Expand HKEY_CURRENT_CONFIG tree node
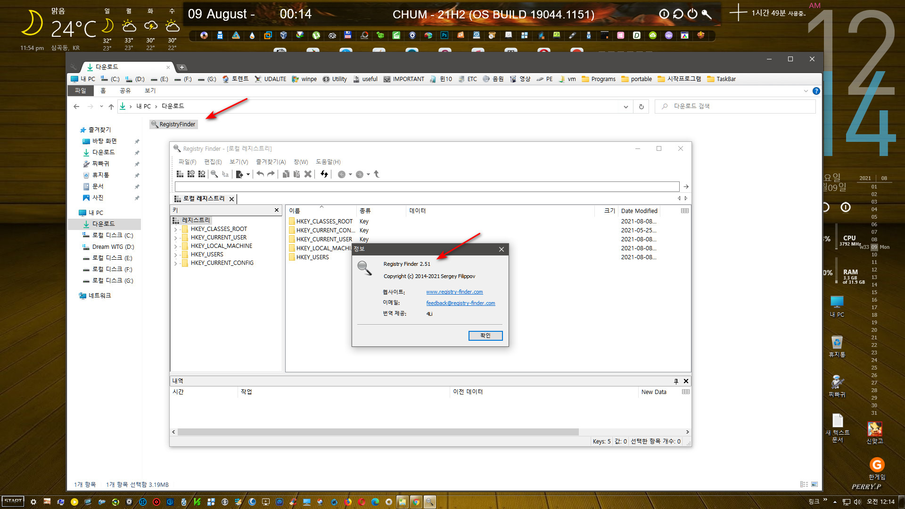Image resolution: width=905 pixels, height=509 pixels. pos(176,263)
